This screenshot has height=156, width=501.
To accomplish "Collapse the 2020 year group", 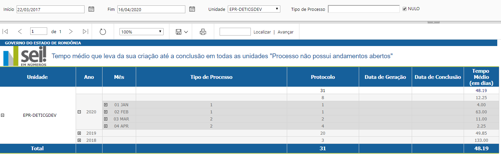I will [x=79, y=112].
